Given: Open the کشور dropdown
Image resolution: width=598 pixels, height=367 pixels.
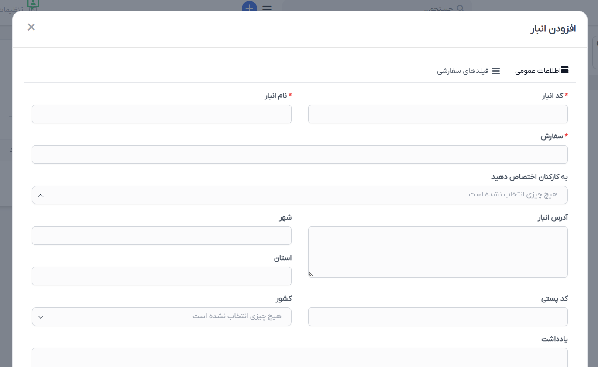Looking at the screenshot, I should click(162, 316).
